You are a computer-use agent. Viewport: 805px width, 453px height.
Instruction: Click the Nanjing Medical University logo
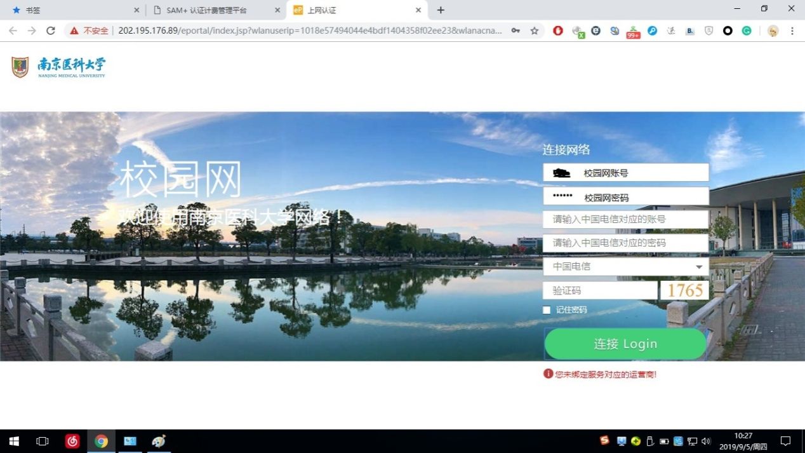58,67
